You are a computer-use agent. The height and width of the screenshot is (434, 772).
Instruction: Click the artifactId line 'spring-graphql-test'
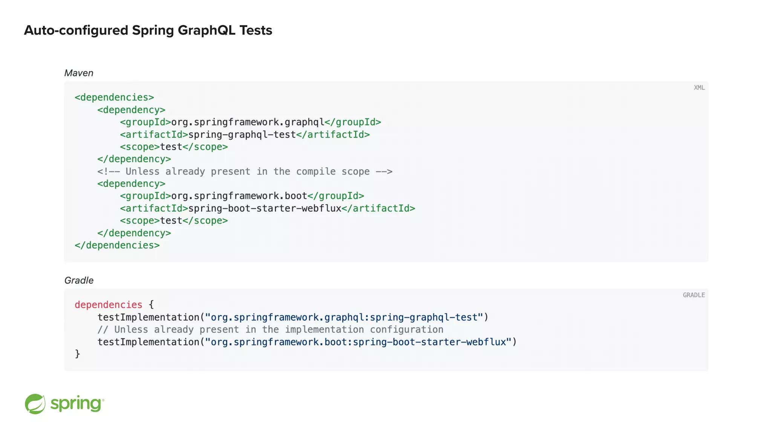point(245,134)
